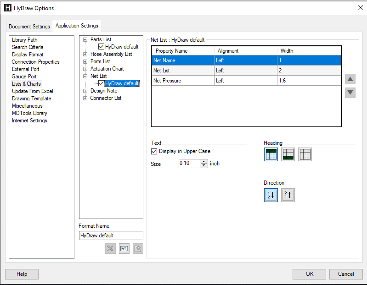This screenshot has width=367, height=285.
Task: Select the top heading table style icon
Action: (271, 154)
